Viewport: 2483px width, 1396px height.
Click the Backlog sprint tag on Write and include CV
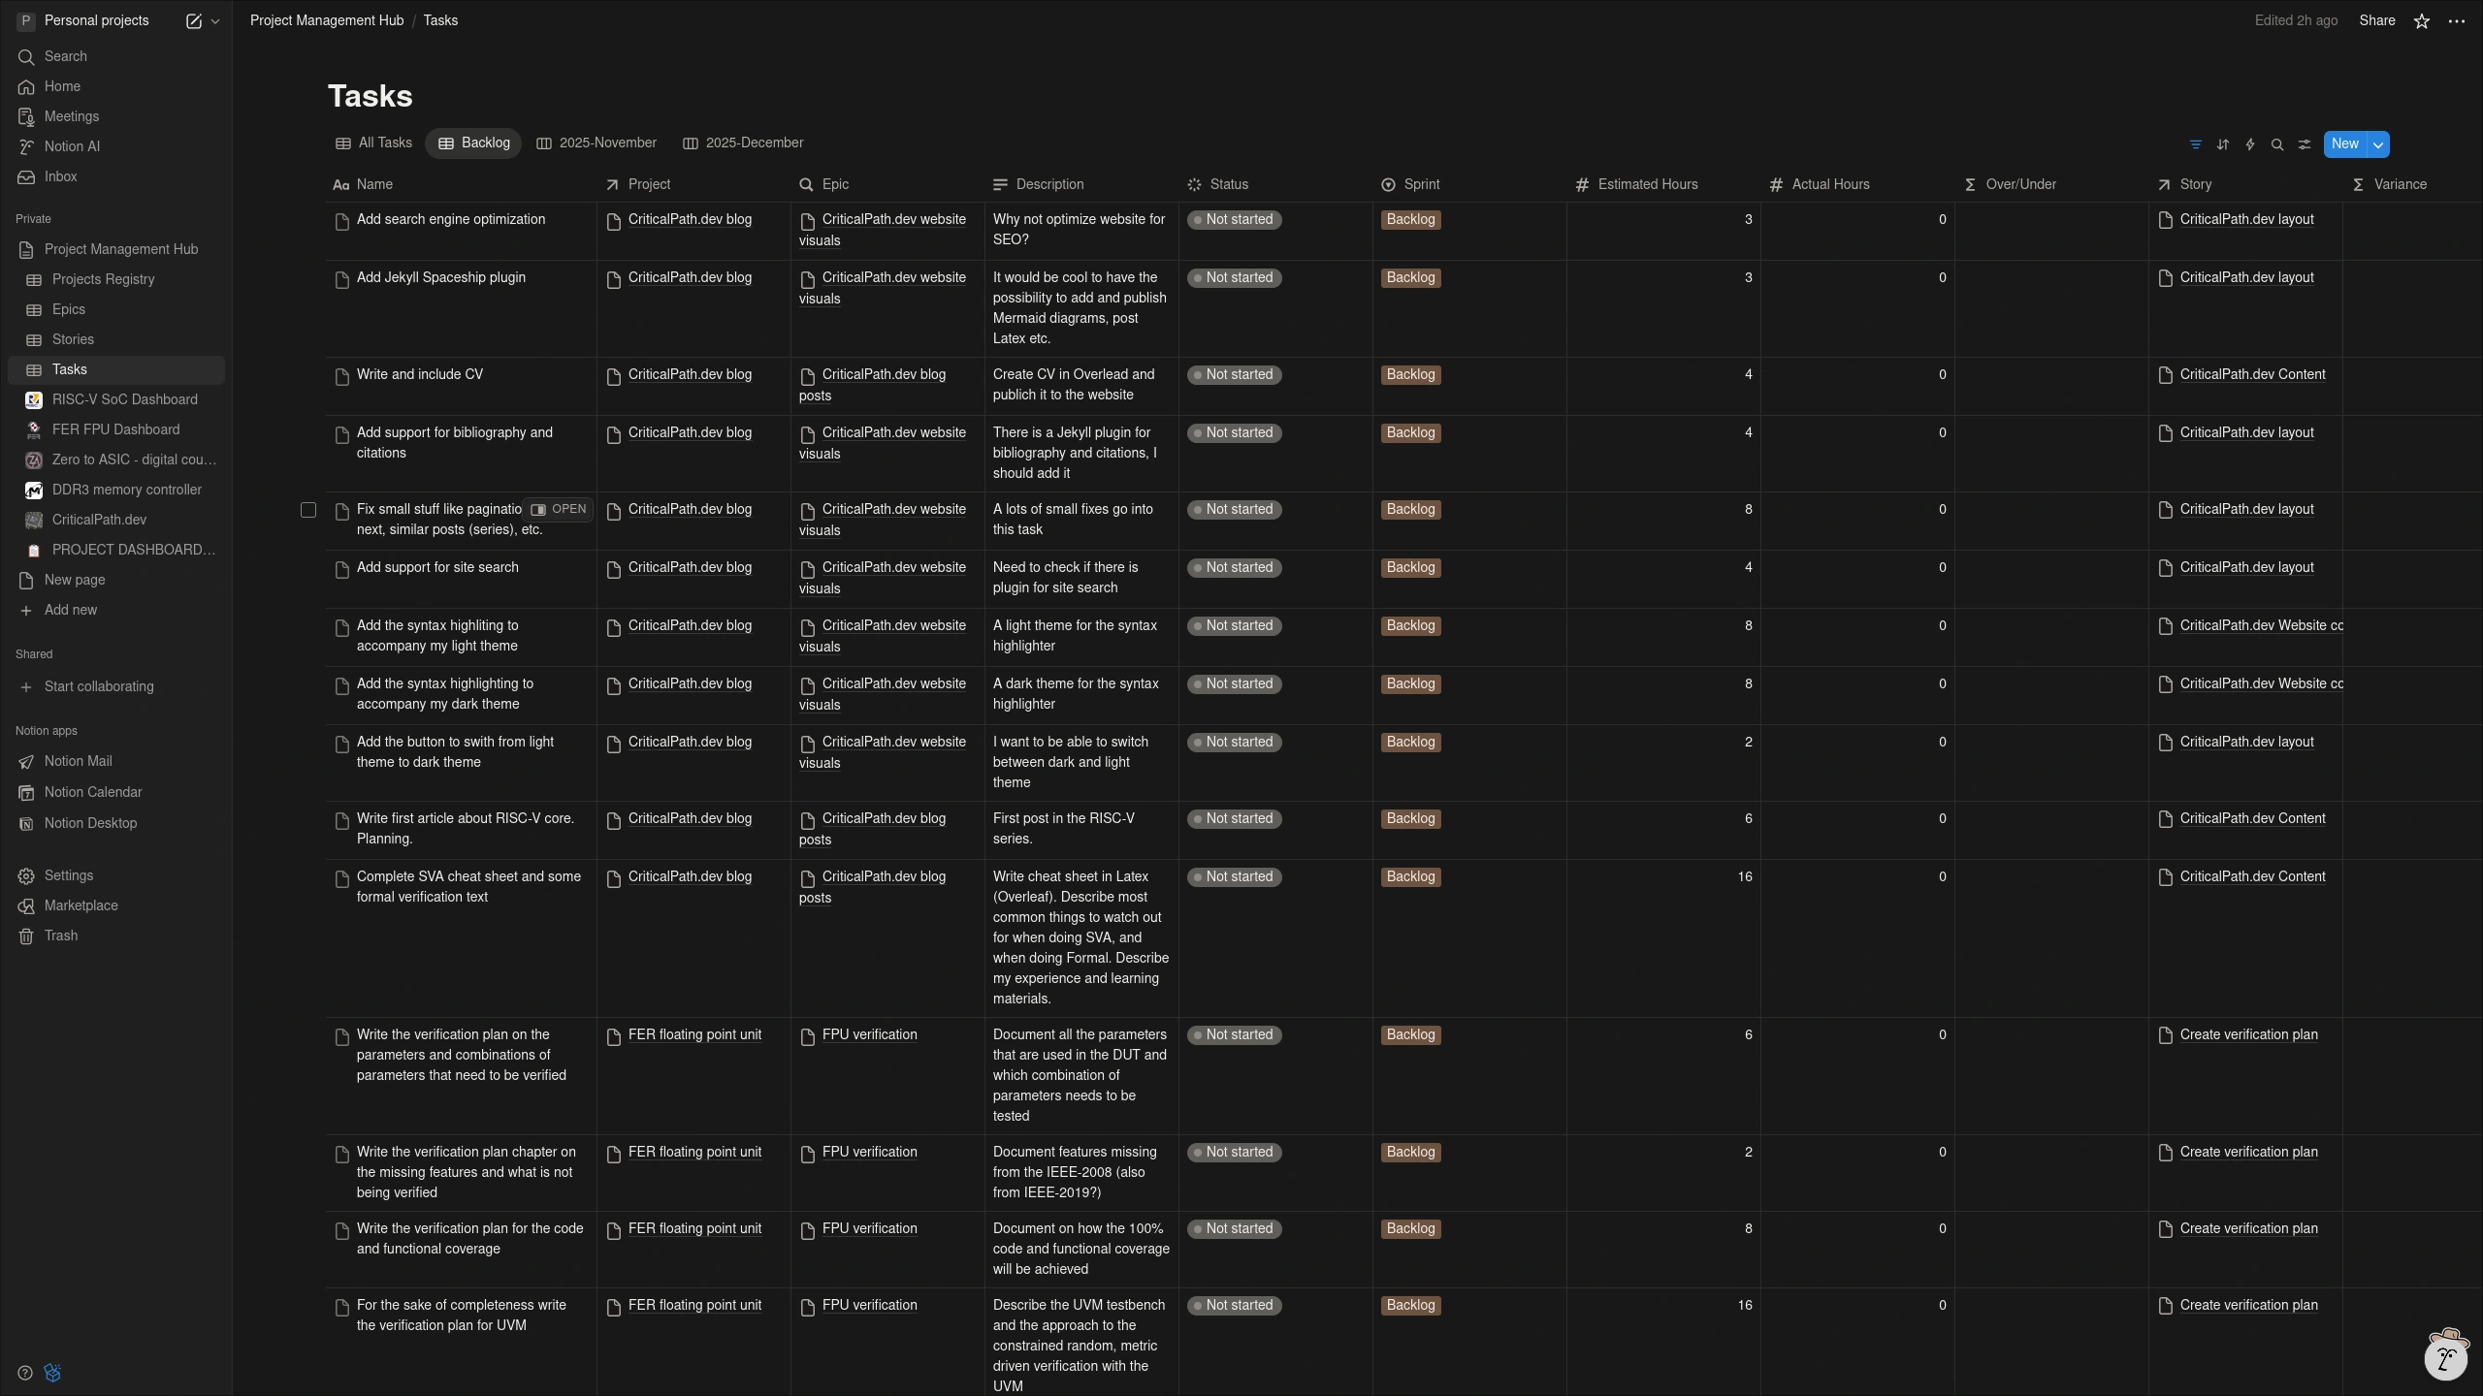click(x=1410, y=375)
